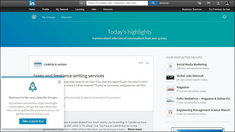Image resolution: width=235 pixels, height=132 pixels.
Task: Open the Learning menu item
Action: click(x=80, y=9)
